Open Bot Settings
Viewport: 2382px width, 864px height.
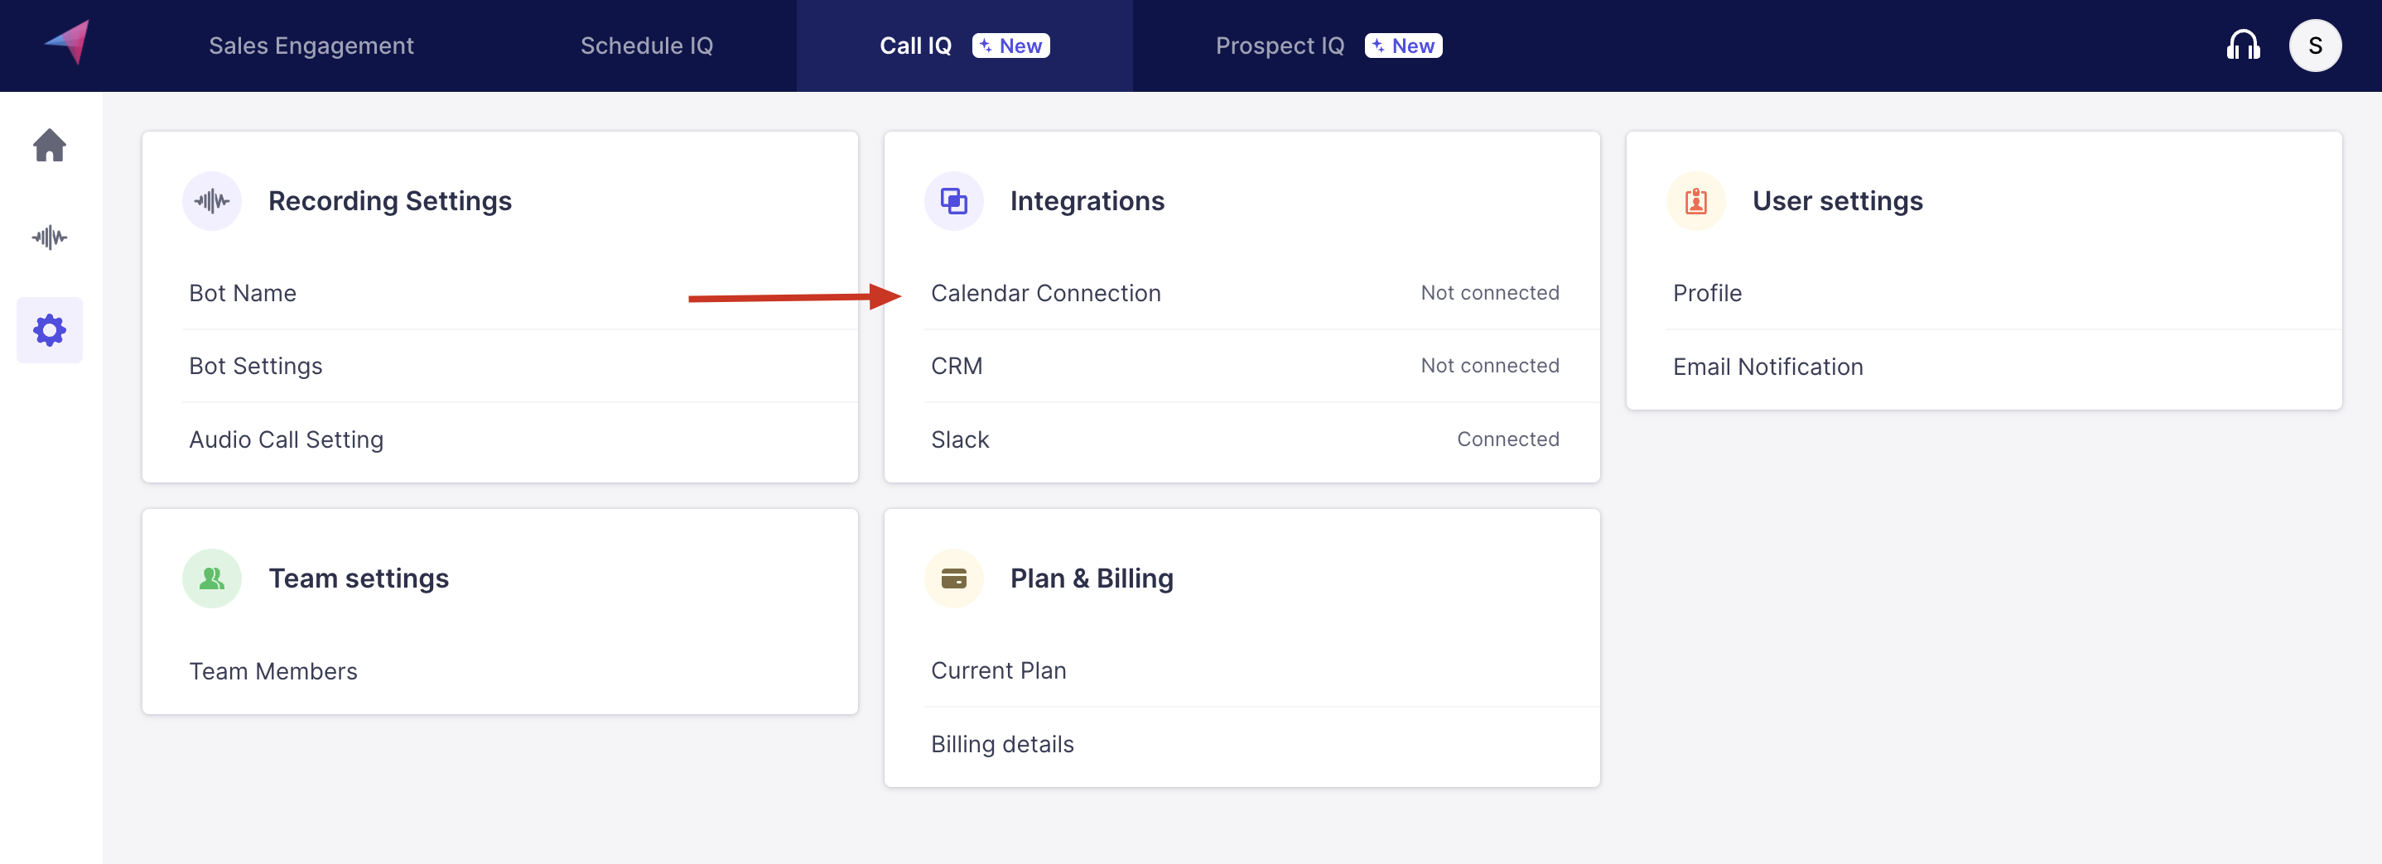point(256,366)
